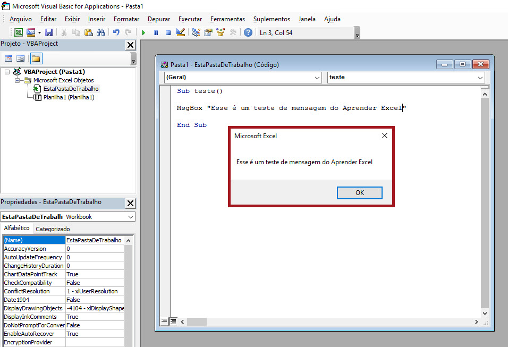Viewport: 508px width, 347px height.
Task: Select the CheckCompatibility property row
Action: 64,283
